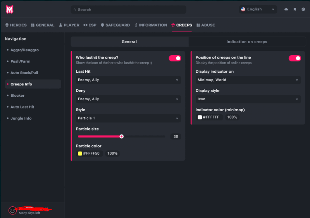
Task: Open the yellow Particle color swatch
Action: (x=80, y=153)
